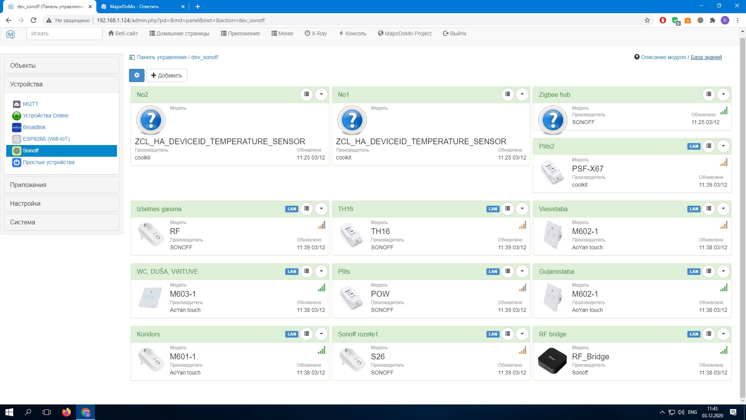Click the list icon on the Zigbee hub card
The width and height of the screenshot is (746, 420).
tap(709, 94)
